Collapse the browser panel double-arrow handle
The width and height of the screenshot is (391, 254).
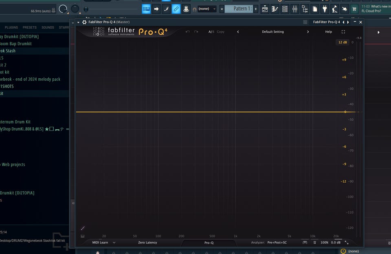(x=73, y=203)
